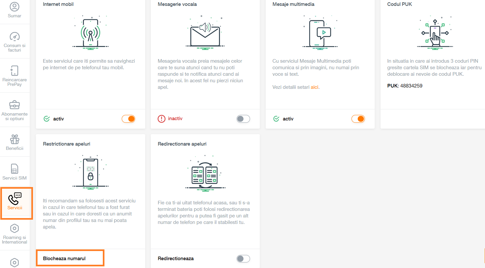485x268 pixels.
Task: Open Servicii SIM card icon
Action: tap(14, 169)
